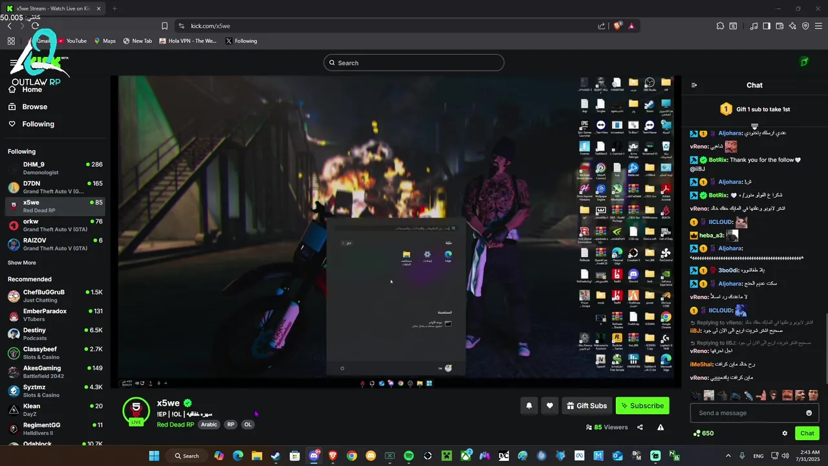Expand pinned gift message arrow in chat
Screen dimensions: 828x466
point(754,126)
